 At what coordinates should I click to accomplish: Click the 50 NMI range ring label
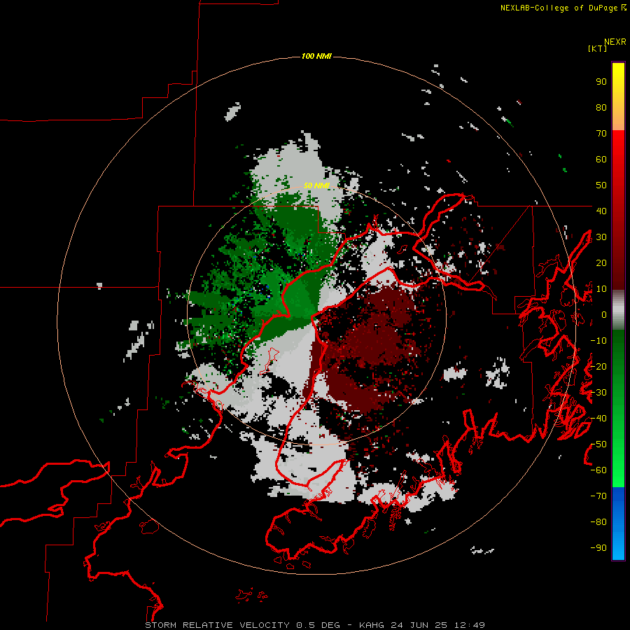click(x=316, y=185)
